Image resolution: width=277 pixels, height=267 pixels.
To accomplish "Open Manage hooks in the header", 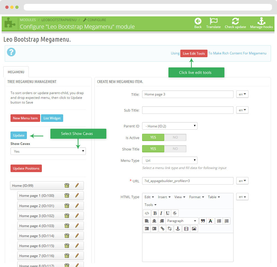I will click(x=261, y=23).
